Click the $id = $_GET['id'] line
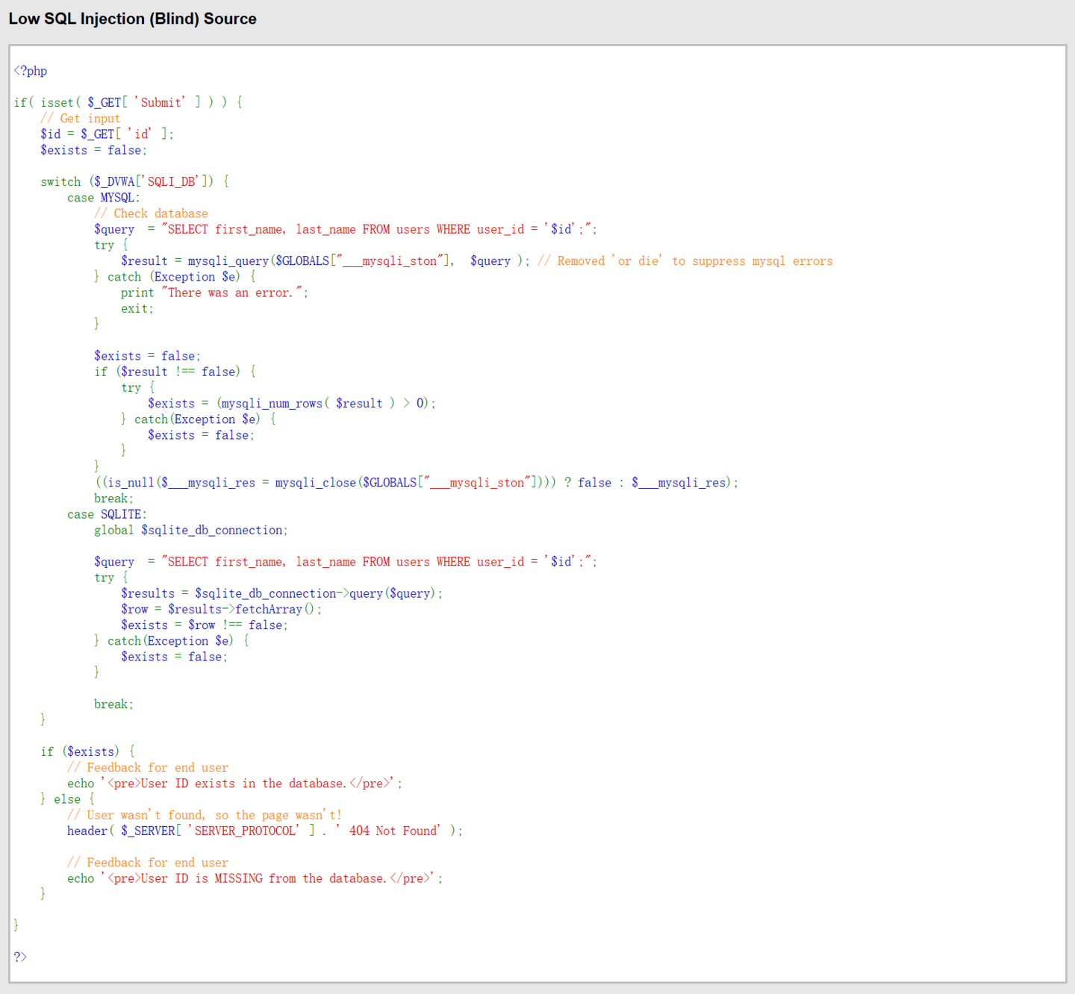The width and height of the screenshot is (1075, 994). (107, 134)
